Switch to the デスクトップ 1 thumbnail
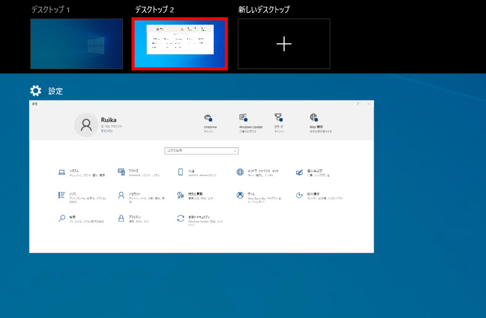This screenshot has height=318, width=486. [x=77, y=44]
